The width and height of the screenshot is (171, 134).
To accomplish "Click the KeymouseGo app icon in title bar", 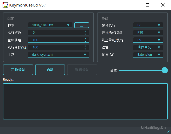I will pos(5,5).
